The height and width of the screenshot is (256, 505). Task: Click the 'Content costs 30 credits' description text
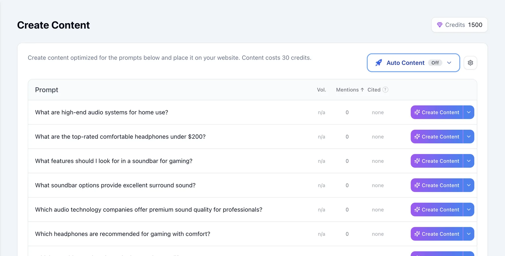click(276, 58)
